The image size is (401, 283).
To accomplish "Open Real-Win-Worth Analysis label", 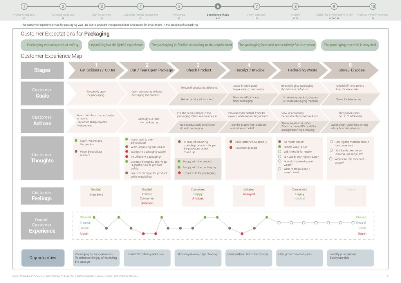I will (x=373, y=14).
